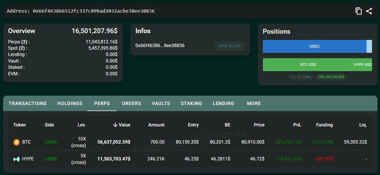The height and width of the screenshot is (175, 380).
Task: Switch to the TRANSACTIONS tab
Action: (x=28, y=104)
